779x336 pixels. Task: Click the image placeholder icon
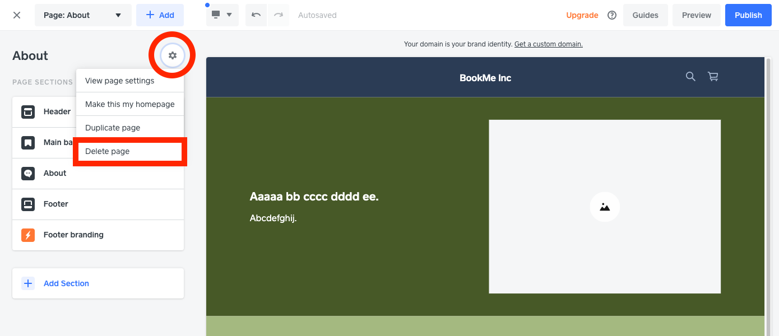(605, 207)
